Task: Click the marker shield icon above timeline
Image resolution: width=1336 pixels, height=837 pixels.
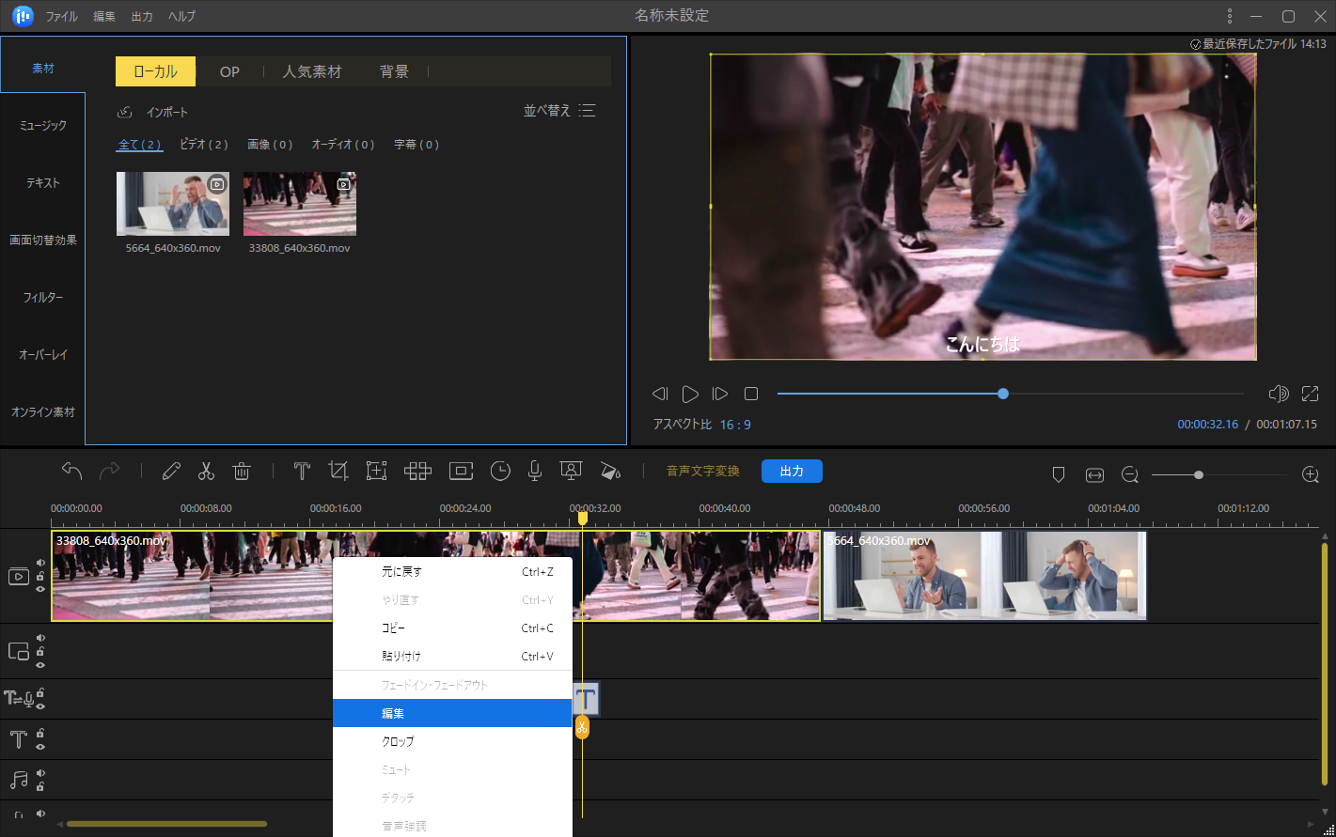Action: pos(1059,475)
